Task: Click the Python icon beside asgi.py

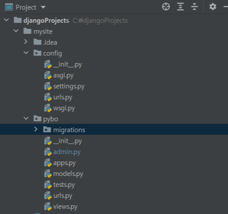Action: click(x=48, y=75)
